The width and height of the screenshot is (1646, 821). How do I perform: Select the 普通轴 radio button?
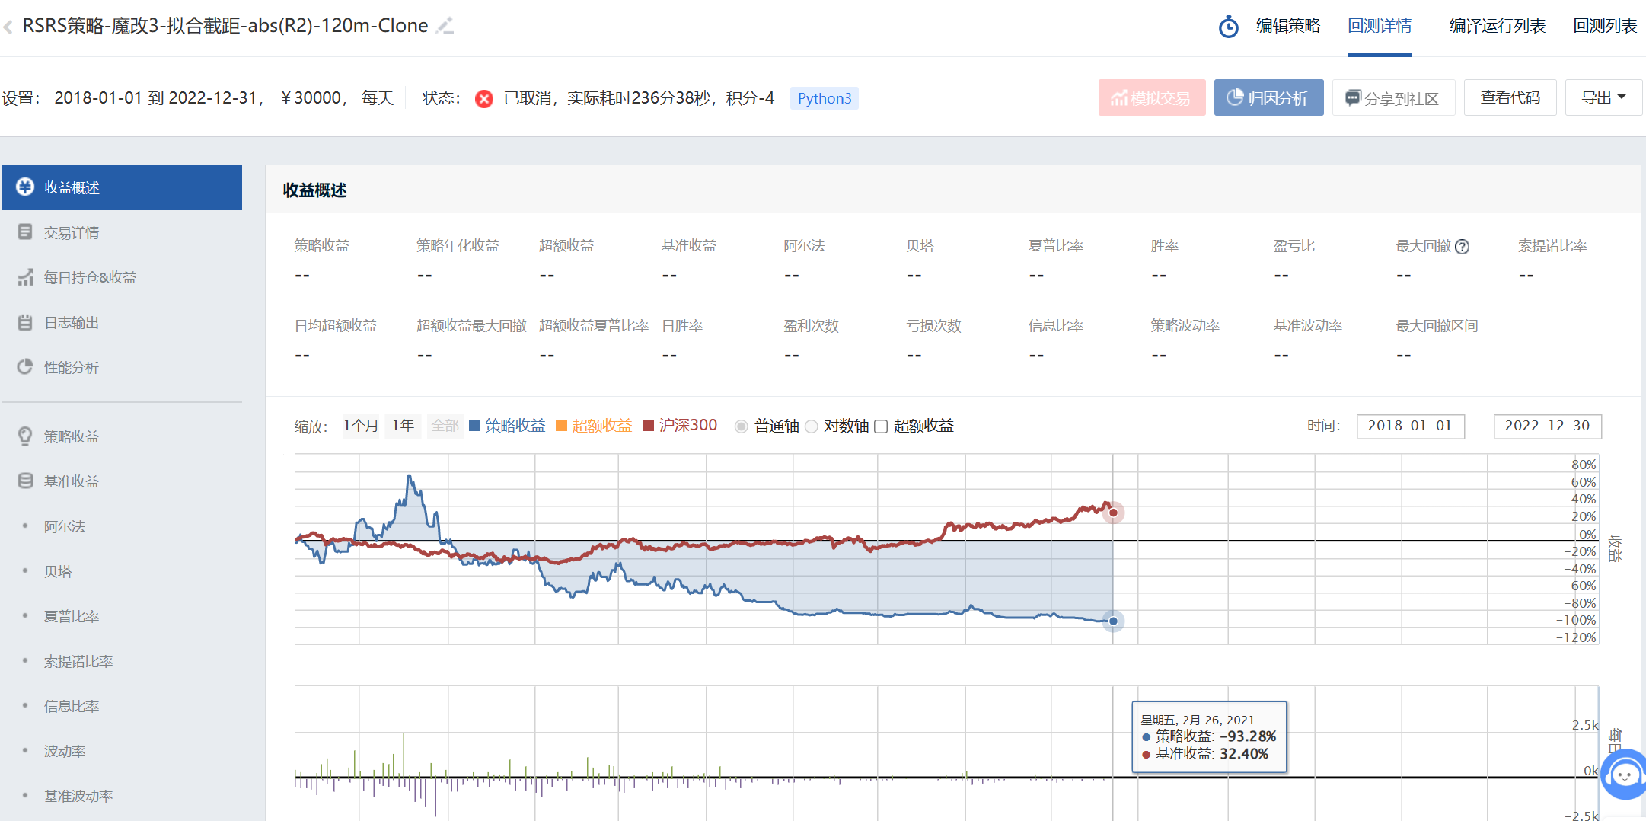pyautogui.click(x=741, y=426)
